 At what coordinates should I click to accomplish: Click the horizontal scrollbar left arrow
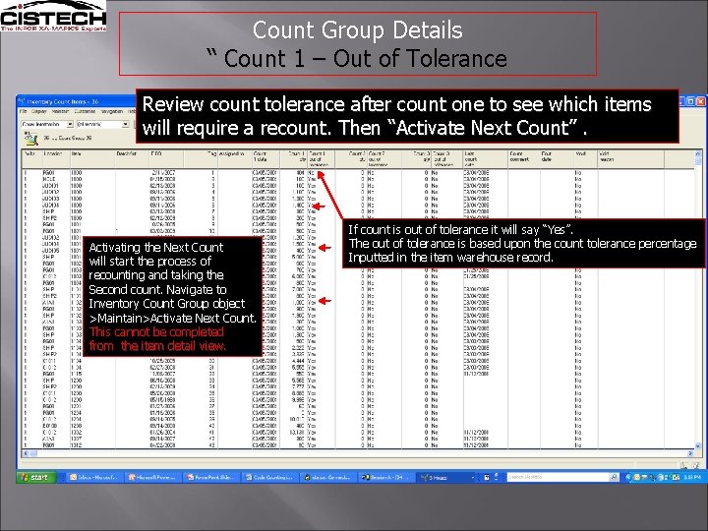click(26, 453)
